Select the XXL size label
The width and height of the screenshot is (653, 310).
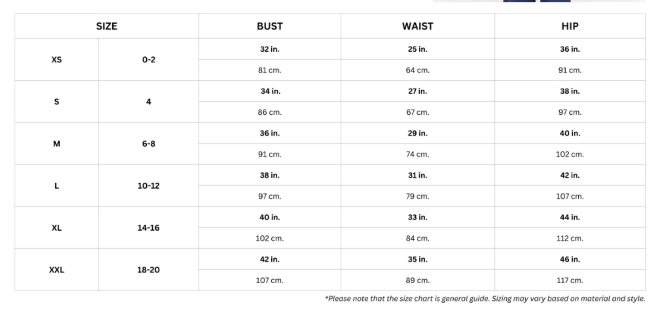57,270
